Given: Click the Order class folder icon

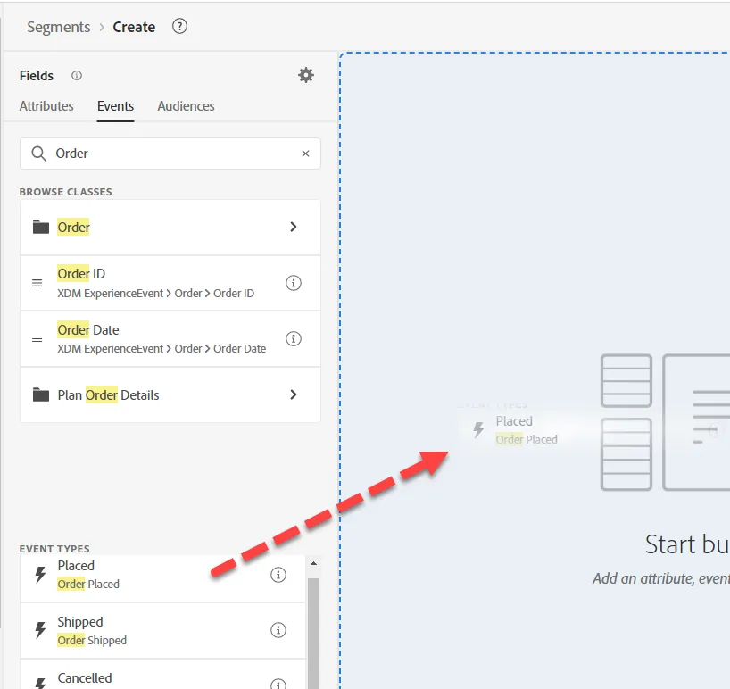Looking at the screenshot, I should pyautogui.click(x=41, y=228).
